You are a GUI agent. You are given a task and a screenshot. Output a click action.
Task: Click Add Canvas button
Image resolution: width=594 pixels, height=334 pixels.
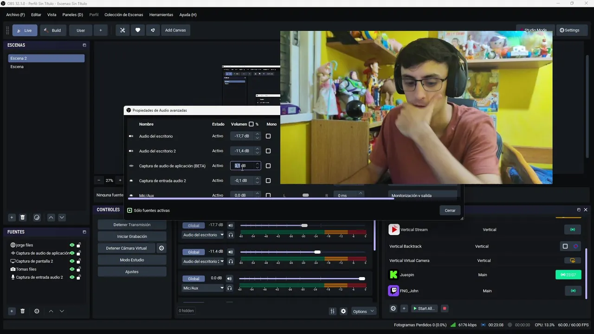(x=175, y=30)
